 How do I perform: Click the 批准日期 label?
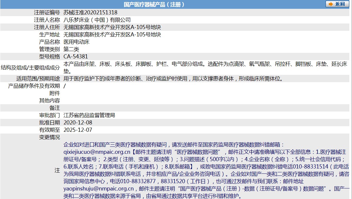pyautogui.click(x=49, y=123)
